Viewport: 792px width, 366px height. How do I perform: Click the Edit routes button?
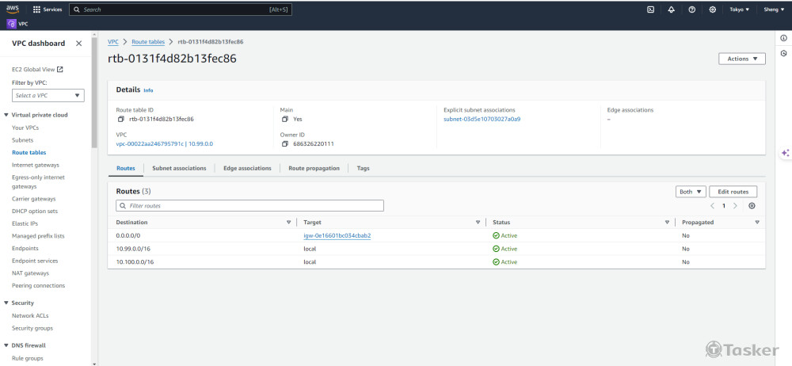point(733,192)
